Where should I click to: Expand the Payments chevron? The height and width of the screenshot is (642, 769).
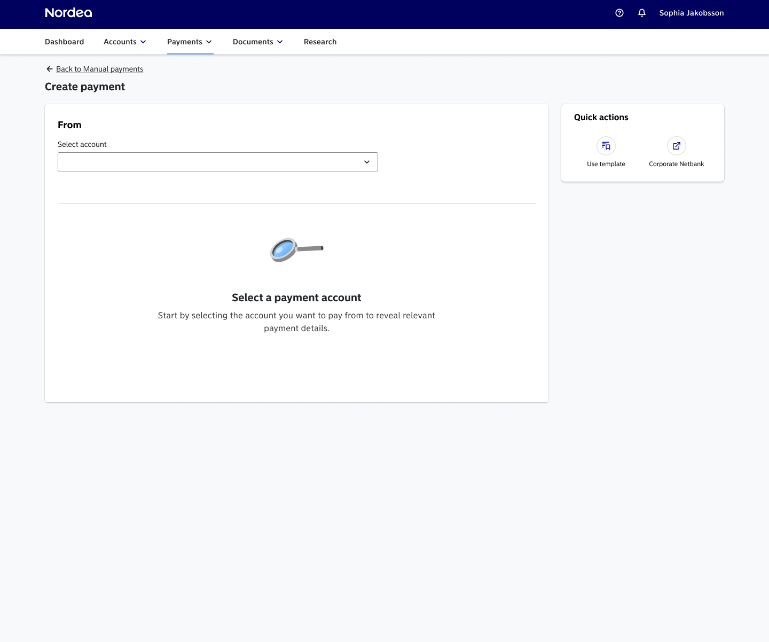point(209,42)
